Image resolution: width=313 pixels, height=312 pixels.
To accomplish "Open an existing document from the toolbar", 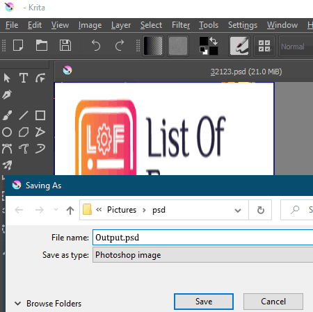I will click(42, 45).
